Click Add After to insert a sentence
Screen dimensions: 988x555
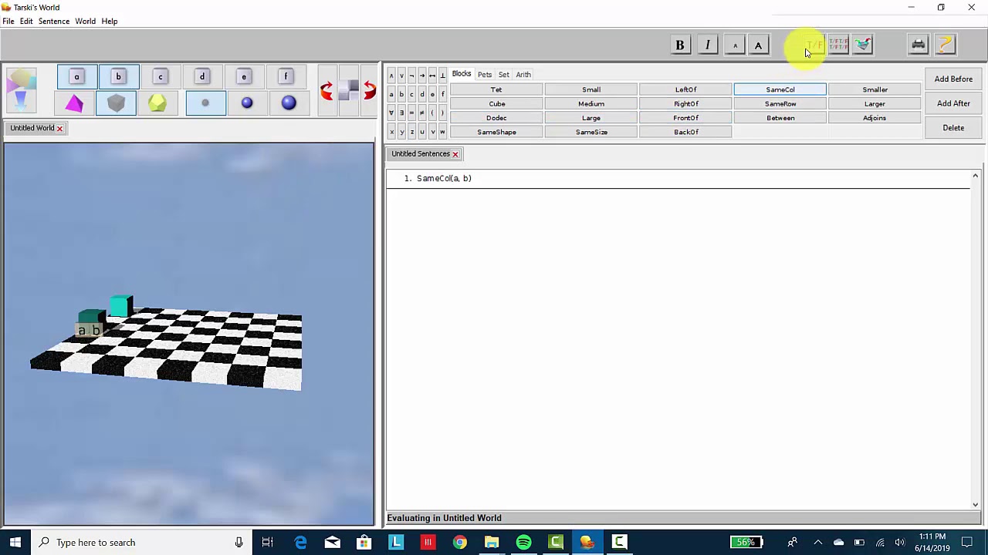953,103
